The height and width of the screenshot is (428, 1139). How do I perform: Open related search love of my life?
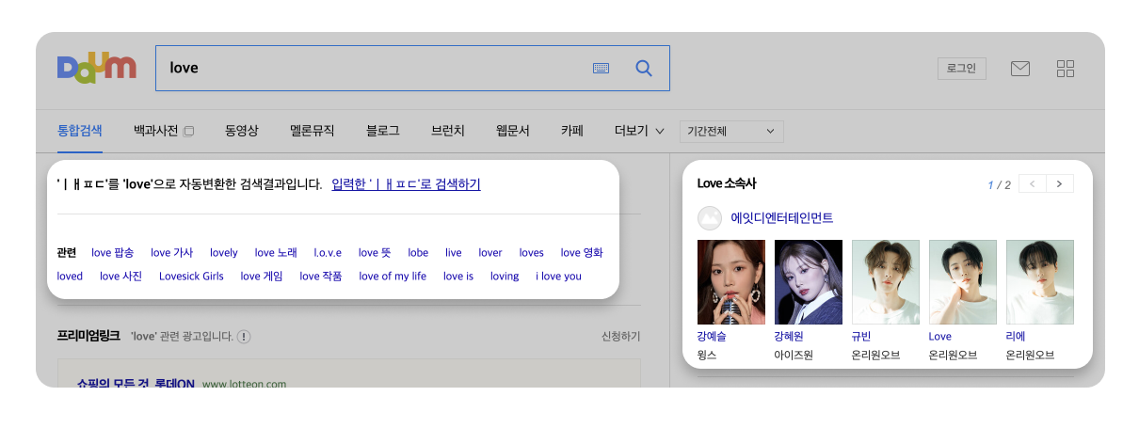[x=393, y=276]
